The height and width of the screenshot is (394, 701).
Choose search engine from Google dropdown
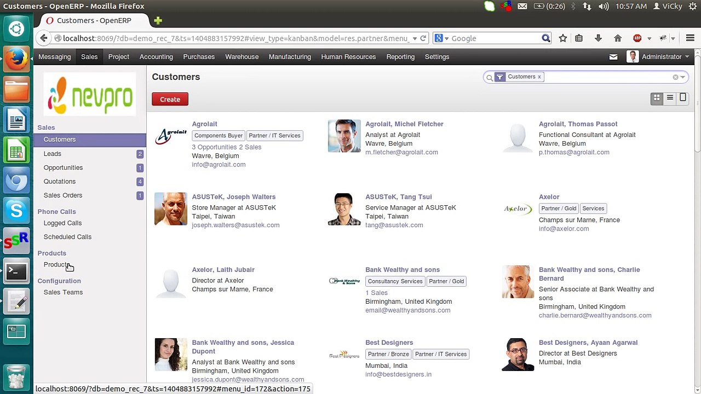coord(441,38)
